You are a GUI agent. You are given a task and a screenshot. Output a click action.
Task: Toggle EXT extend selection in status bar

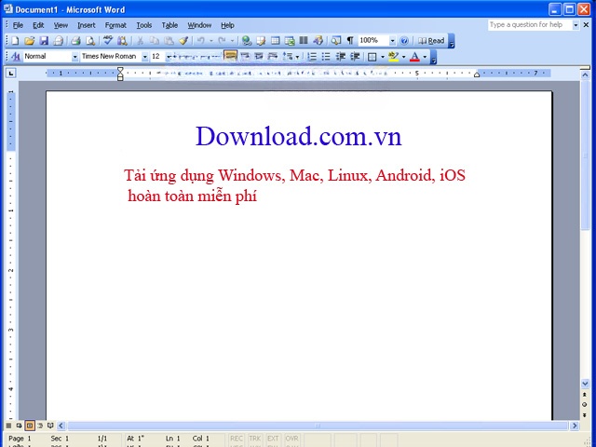point(273,439)
